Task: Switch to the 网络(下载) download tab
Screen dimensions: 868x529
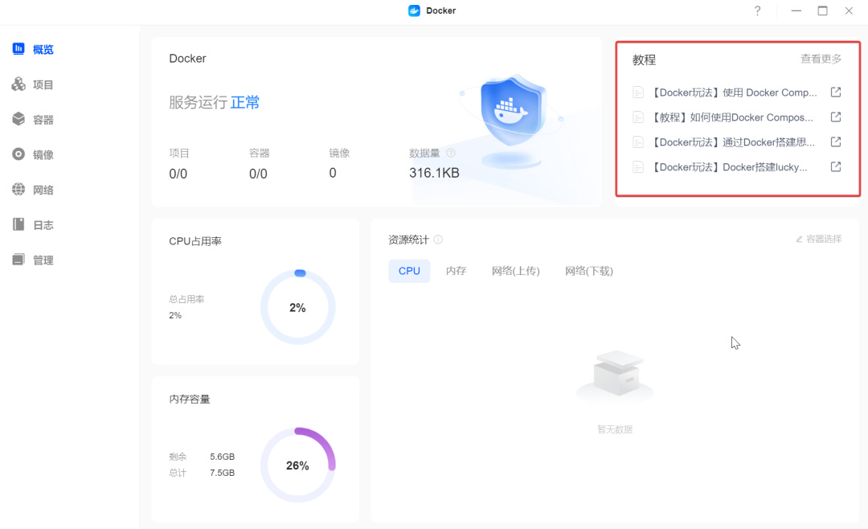Action: point(589,271)
